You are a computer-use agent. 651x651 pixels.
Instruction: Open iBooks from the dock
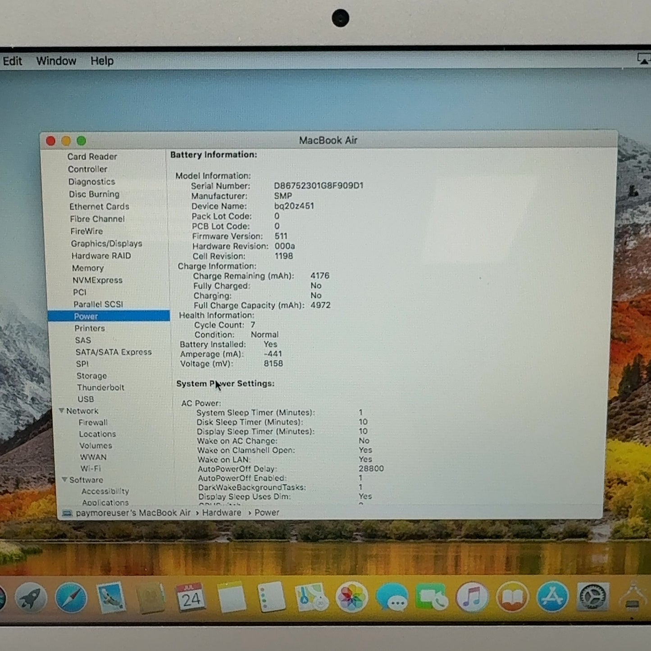[512, 597]
